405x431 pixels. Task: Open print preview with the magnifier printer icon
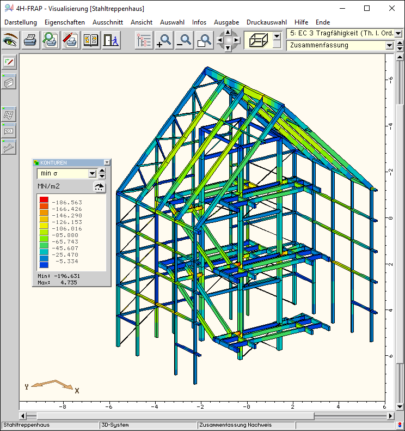(51, 40)
